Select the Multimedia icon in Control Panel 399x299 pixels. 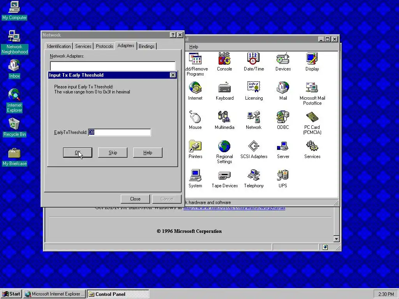tap(224, 120)
